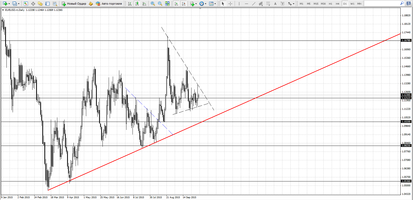Open the chat notifications icon showing 5
This screenshot has width=413, height=200.
(x=408, y=3)
